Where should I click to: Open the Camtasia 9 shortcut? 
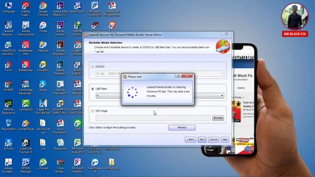26,106
